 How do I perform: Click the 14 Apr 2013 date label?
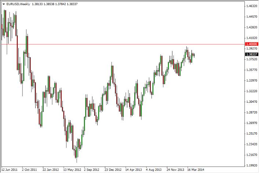[x=134, y=170]
